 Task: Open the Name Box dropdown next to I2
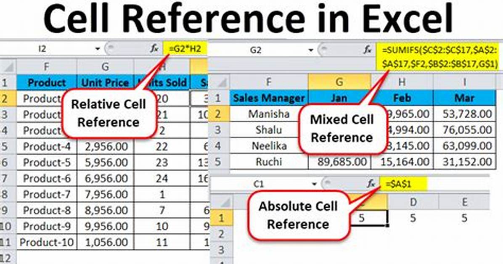click(98, 49)
